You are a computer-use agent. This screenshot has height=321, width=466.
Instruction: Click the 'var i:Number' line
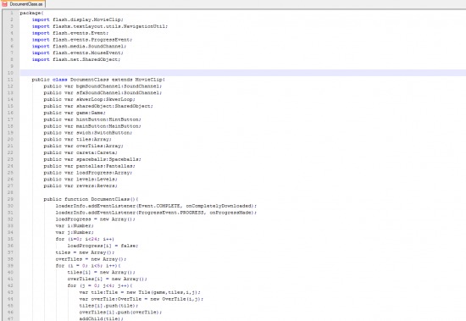tap(75, 225)
